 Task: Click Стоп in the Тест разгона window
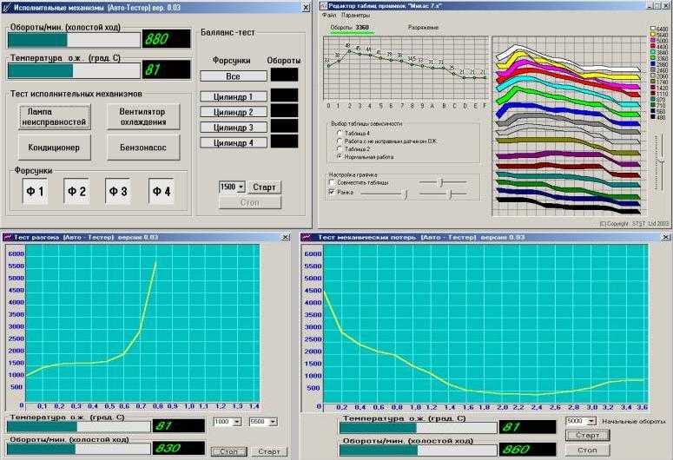coord(228,452)
